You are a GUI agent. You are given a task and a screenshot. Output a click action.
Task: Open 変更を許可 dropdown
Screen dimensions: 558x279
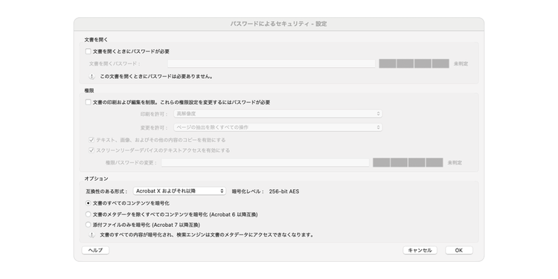click(x=278, y=127)
